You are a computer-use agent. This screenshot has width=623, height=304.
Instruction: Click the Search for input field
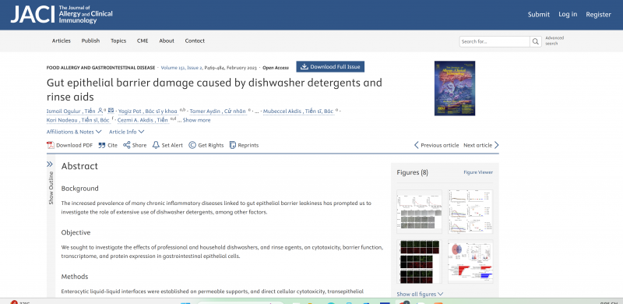[495, 41]
